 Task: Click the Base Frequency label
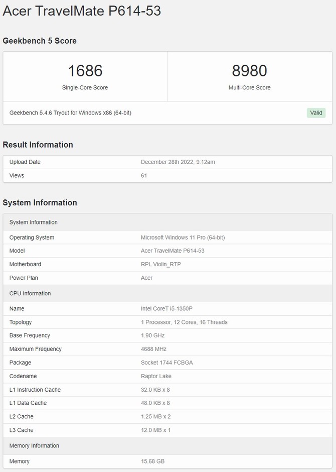[x=30, y=335]
